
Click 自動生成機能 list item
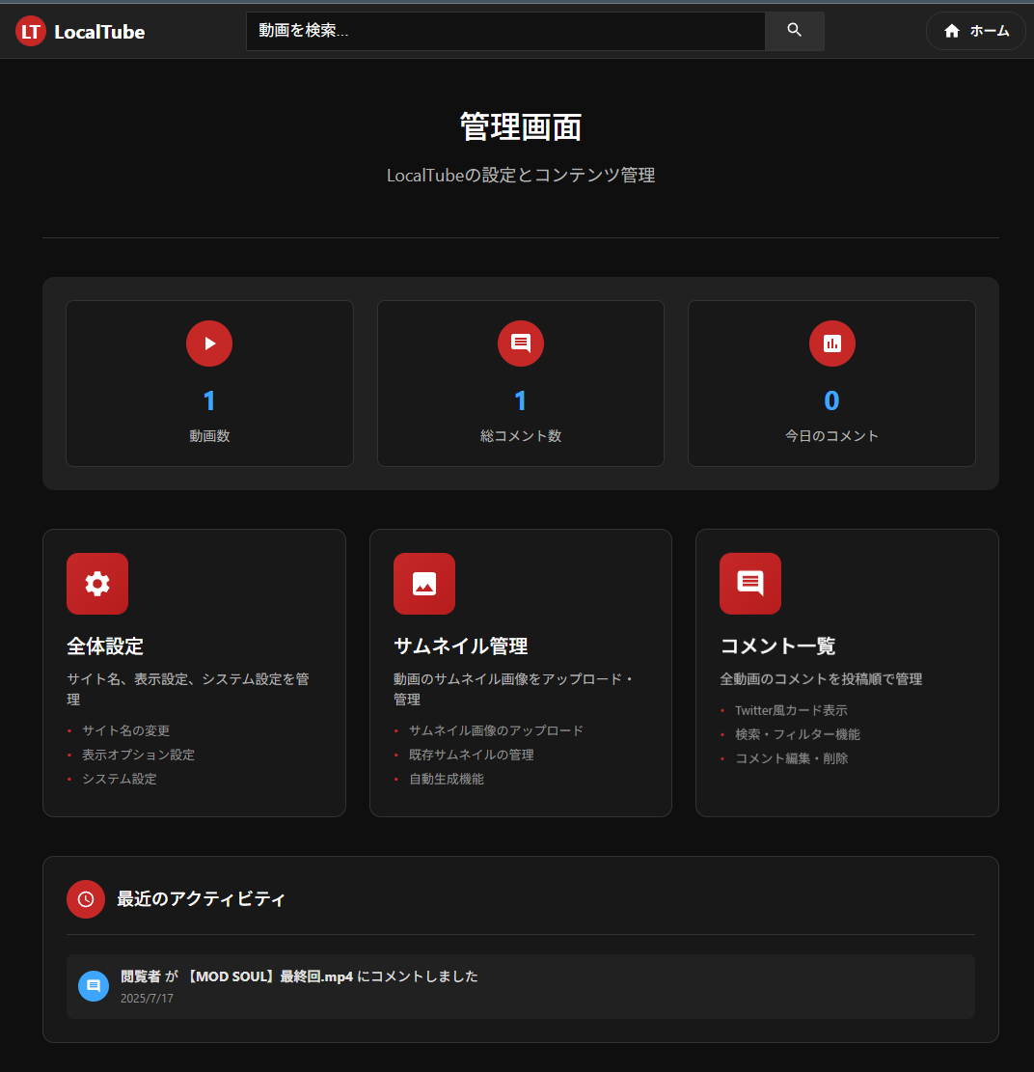tap(447, 779)
